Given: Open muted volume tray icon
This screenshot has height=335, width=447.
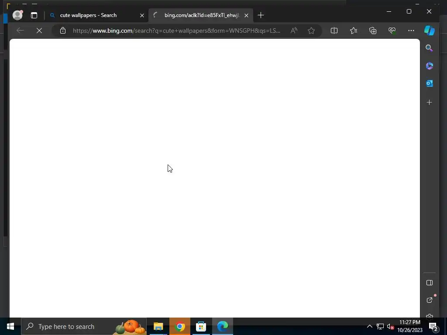Looking at the screenshot, I should pyautogui.click(x=390, y=326).
